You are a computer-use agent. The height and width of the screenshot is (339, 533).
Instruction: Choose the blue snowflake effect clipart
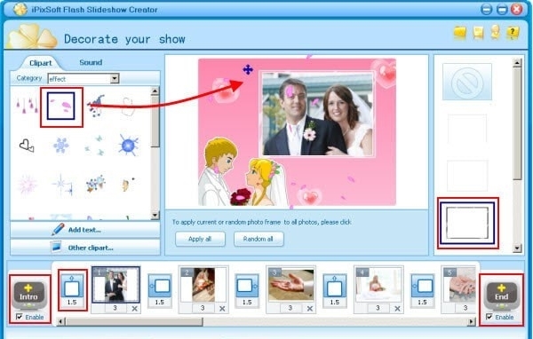pyautogui.click(x=61, y=146)
